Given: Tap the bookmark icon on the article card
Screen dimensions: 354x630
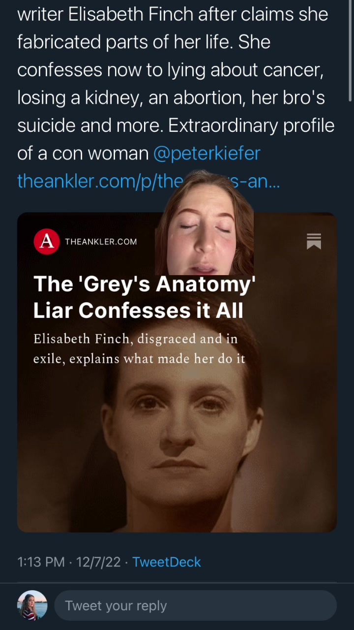Looking at the screenshot, I should (314, 241).
